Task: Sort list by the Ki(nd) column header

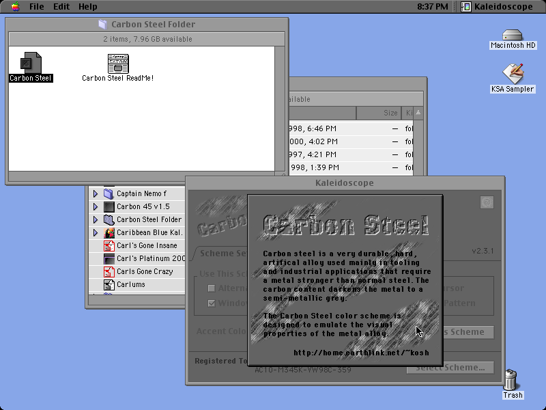Action: 407,113
